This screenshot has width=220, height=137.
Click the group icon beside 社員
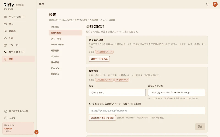pyautogui.click(x=5, y=38)
